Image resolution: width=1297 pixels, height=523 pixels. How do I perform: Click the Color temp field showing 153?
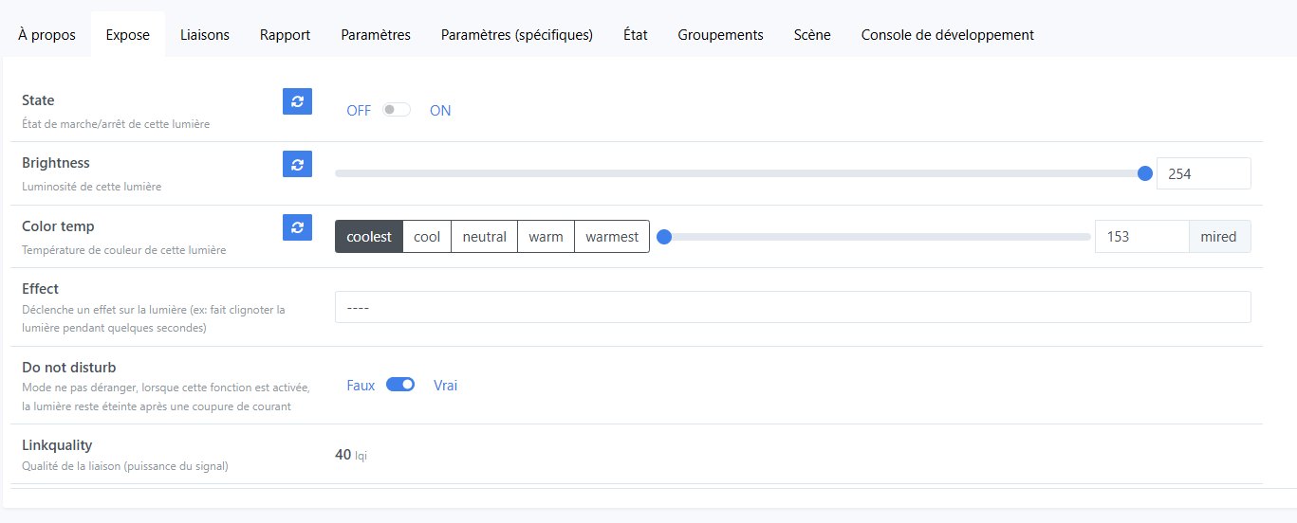pos(1142,237)
